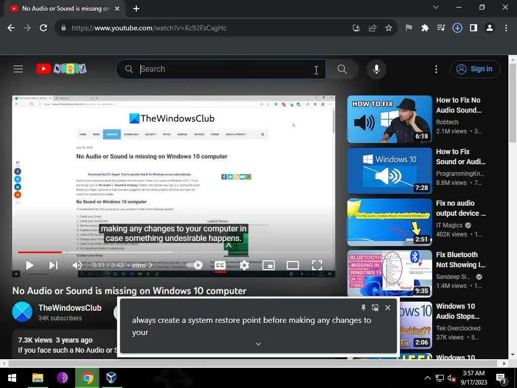Open YouTube settings three-dot menu
Screen dimensions: 517x388
pyautogui.click(x=436, y=69)
